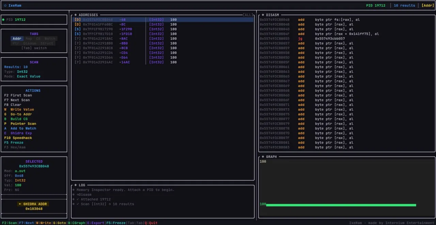Open the Map tab
Viewport: 436px width, 225px height.
pyautogui.click(x=29, y=39)
